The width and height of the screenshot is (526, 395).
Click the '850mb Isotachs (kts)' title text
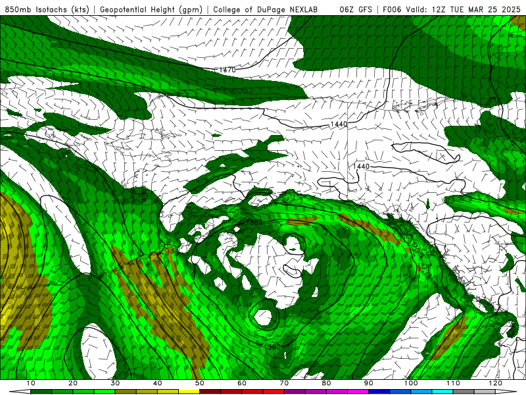pos(47,10)
